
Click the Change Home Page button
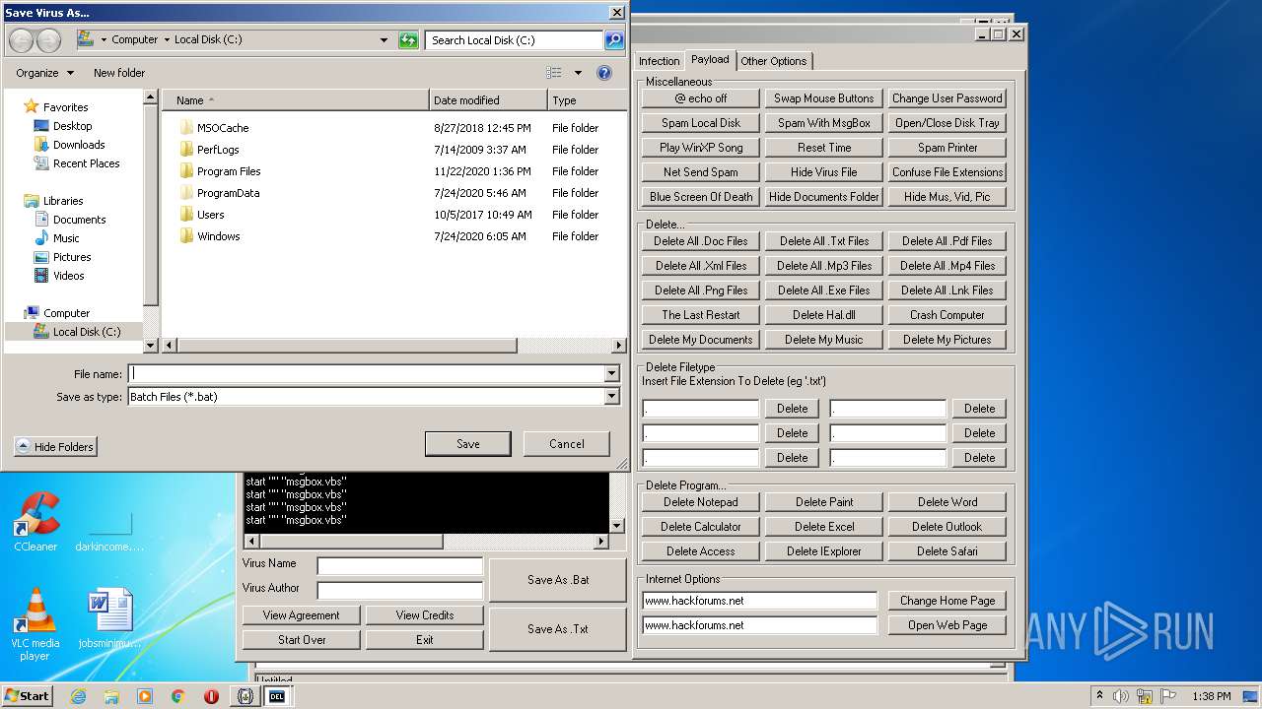947,601
